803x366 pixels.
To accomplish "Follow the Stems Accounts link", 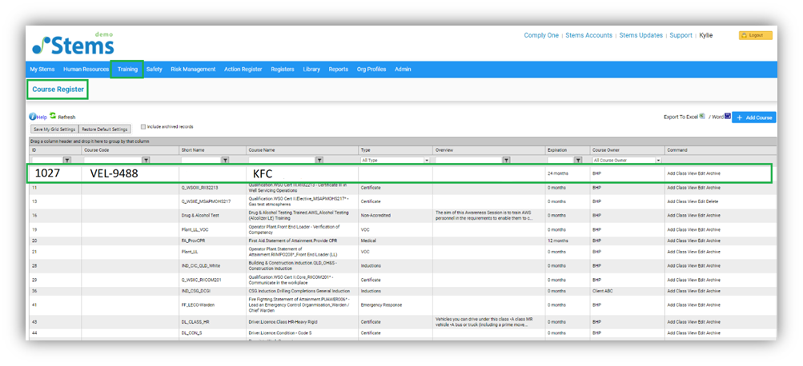I will pos(589,35).
